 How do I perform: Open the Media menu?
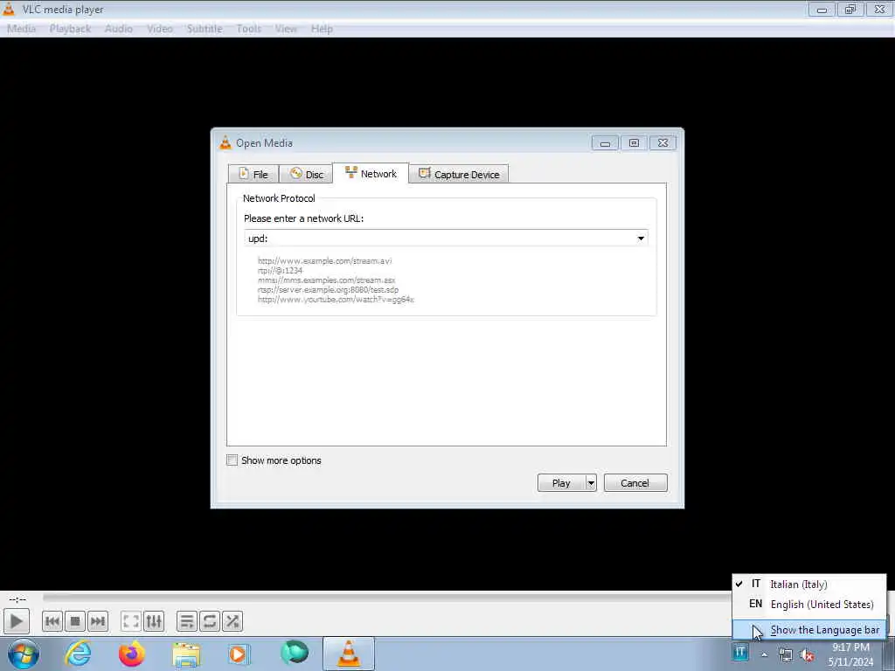coord(22,29)
